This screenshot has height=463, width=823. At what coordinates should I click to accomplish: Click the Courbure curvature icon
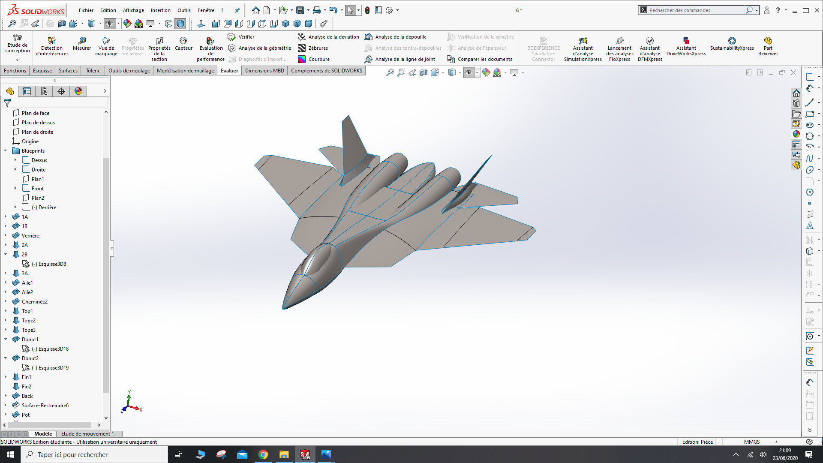click(302, 59)
